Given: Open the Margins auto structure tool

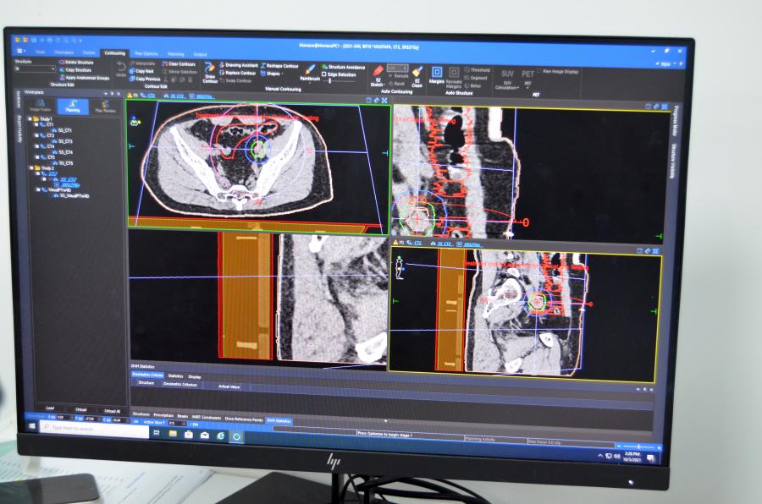Looking at the screenshot, I should pyautogui.click(x=437, y=75).
